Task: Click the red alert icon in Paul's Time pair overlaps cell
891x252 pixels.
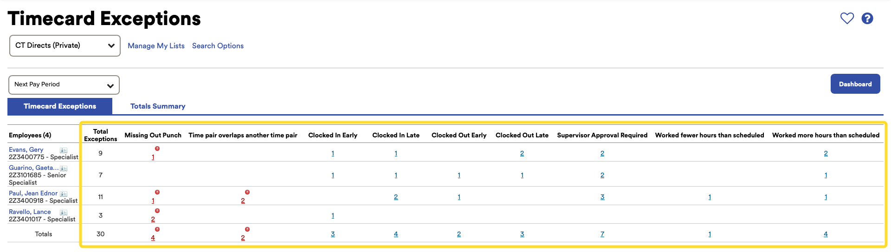Action: pyautogui.click(x=247, y=192)
